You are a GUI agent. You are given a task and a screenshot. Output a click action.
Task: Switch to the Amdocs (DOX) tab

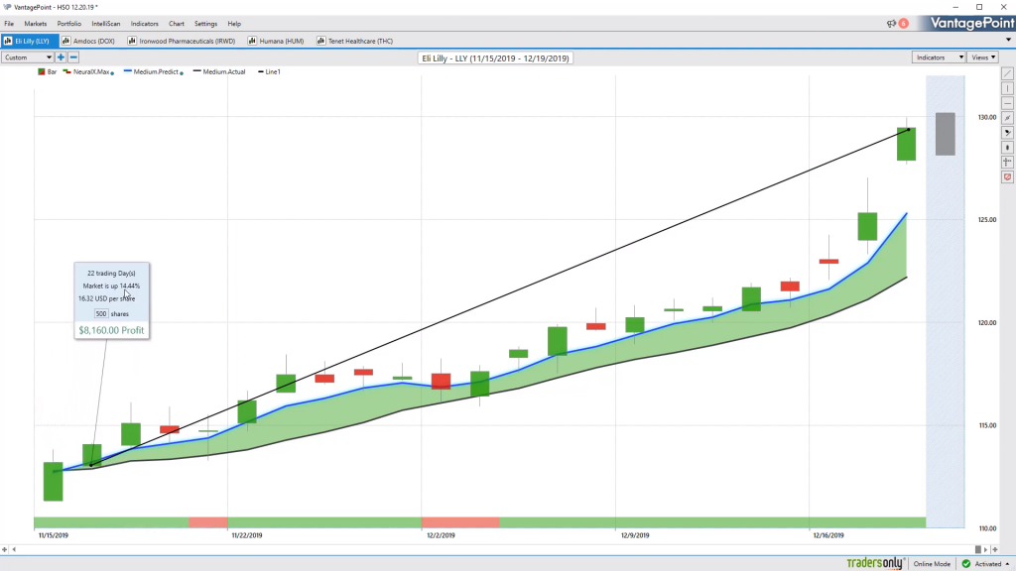click(88, 41)
